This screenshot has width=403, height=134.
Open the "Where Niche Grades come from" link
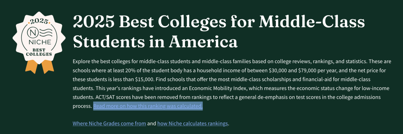pos(109,124)
